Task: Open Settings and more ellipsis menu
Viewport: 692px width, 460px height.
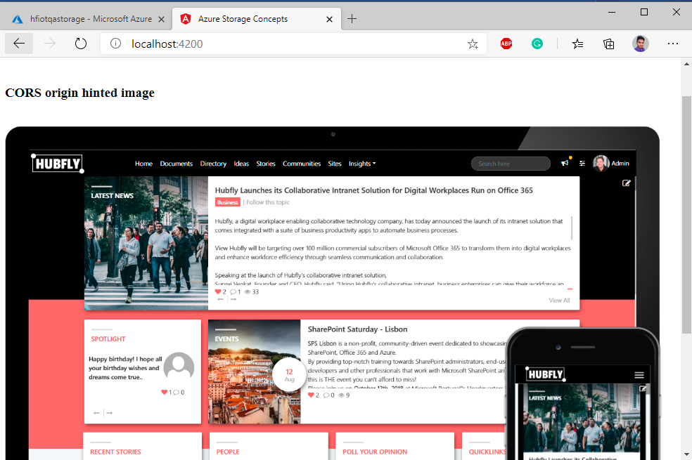Action: tap(672, 43)
